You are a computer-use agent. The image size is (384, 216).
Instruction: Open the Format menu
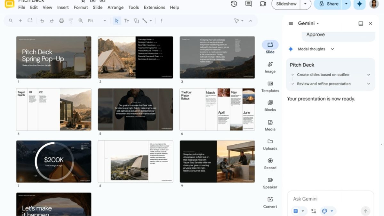pos(81,7)
